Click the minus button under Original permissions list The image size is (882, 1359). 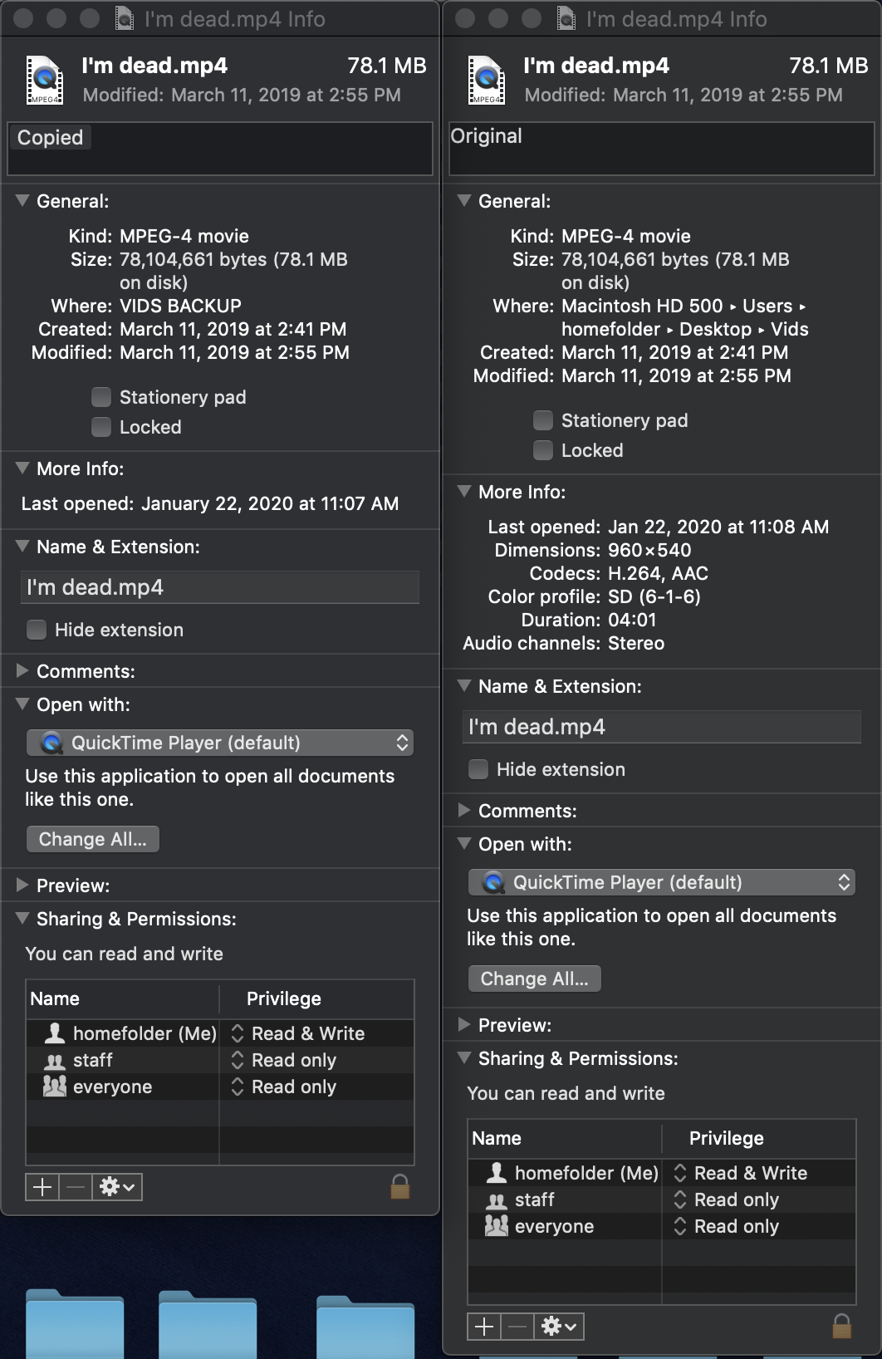[517, 1327]
